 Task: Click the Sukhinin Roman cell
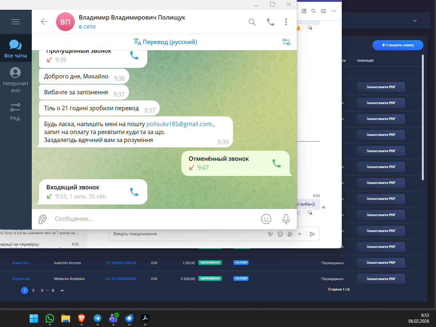click(x=67, y=263)
